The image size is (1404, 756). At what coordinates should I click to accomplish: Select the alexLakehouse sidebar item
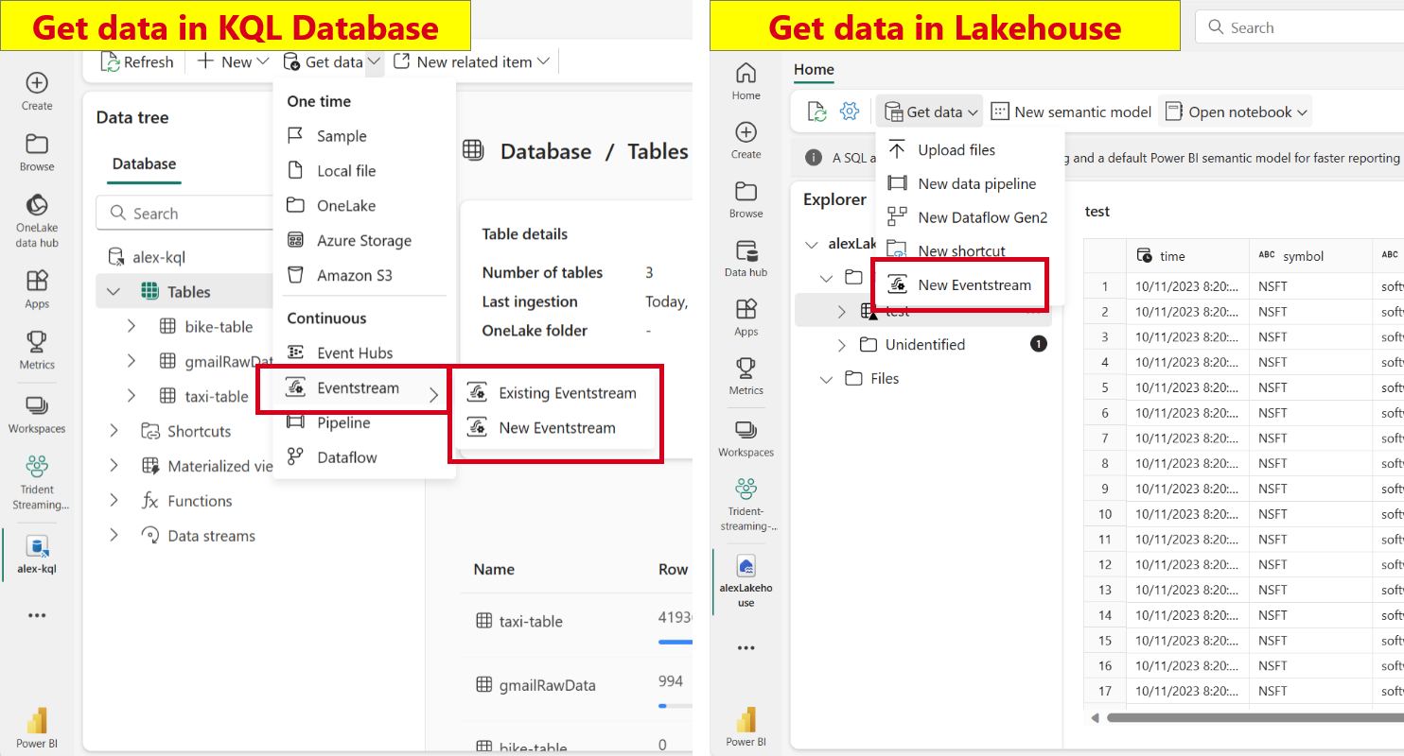[x=746, y=579]
